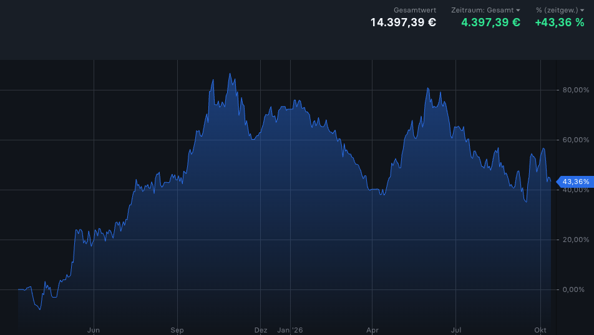594x335 pixels.
Task: Click the 60,00% axis label
Action: point(576,140)
